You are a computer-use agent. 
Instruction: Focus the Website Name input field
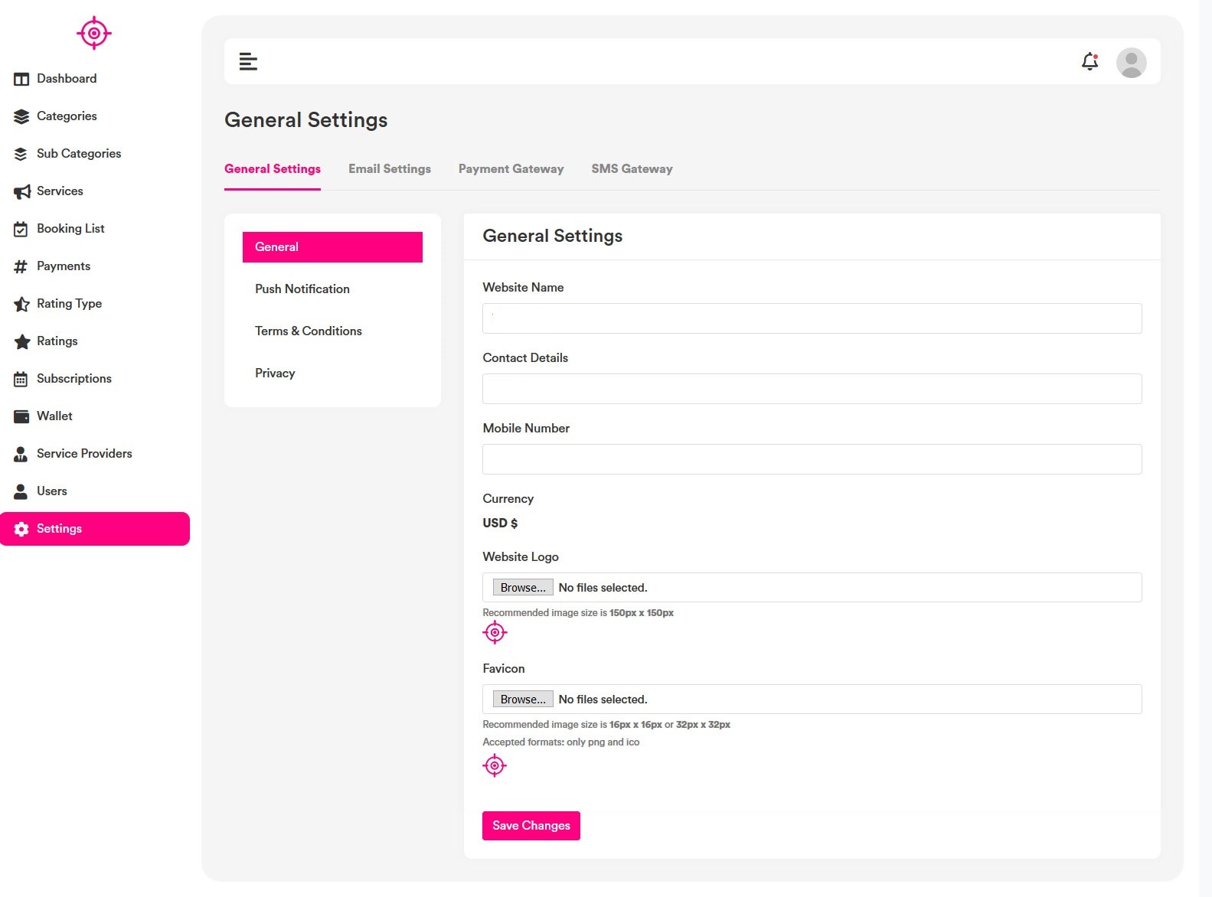click(x=811, y=318)
